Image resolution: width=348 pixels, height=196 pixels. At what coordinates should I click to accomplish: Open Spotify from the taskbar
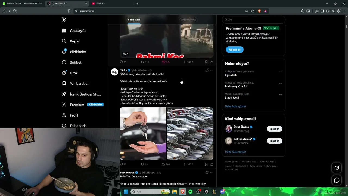tap(190, 192)
